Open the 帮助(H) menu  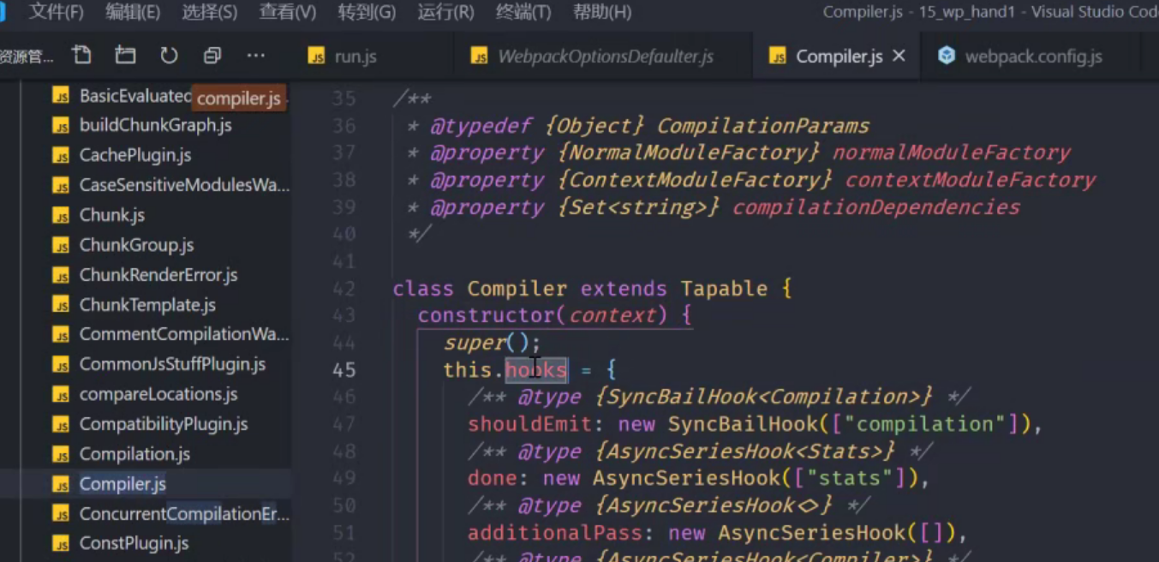point(601,12)
